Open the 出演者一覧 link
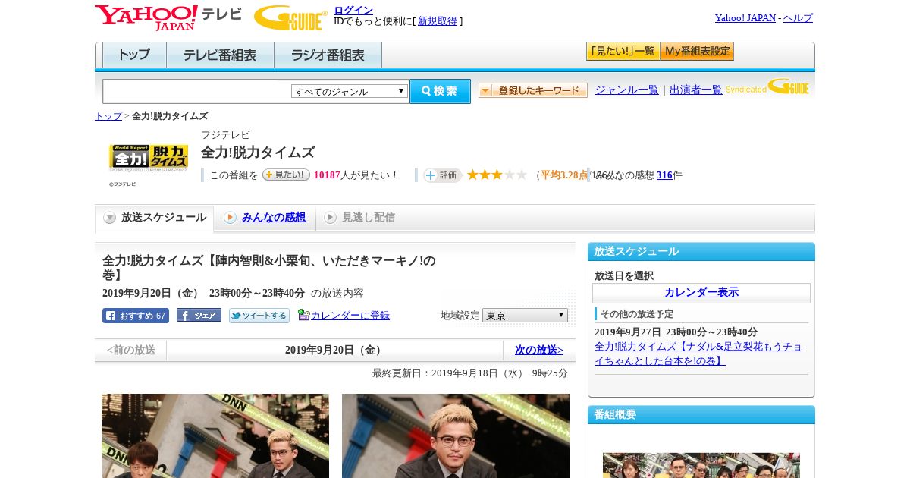The image size is (910, 478). pos(696,90)
